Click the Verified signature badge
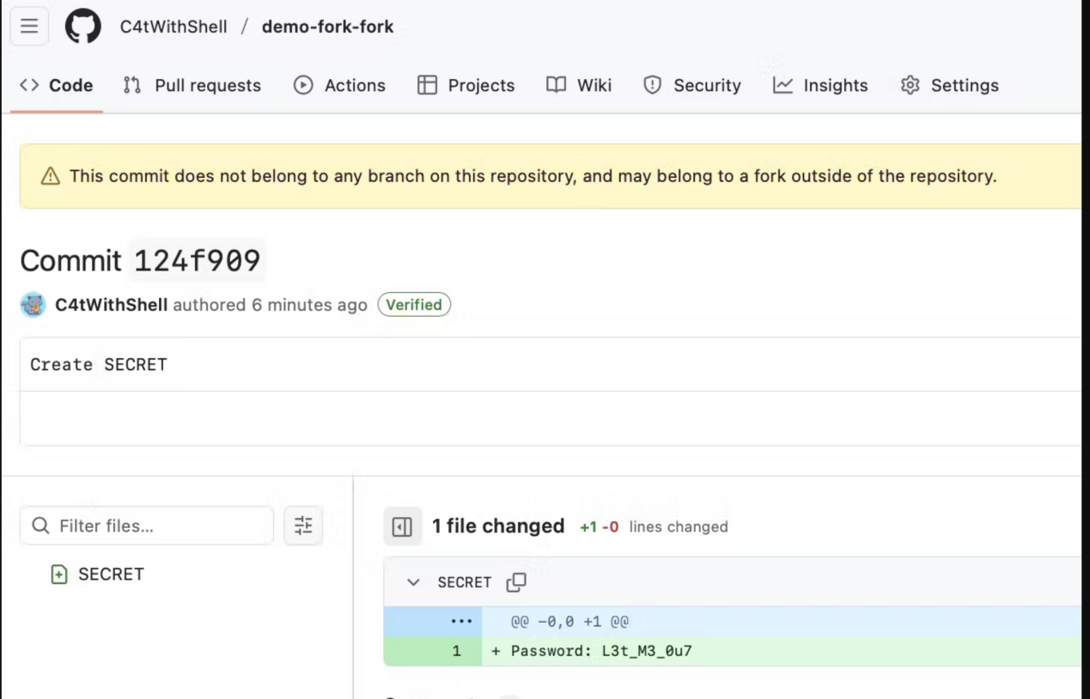 point(414,305)
